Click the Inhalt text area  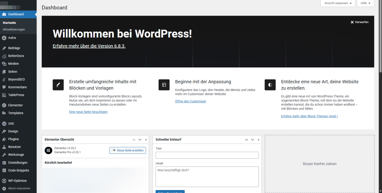[207, 177]
